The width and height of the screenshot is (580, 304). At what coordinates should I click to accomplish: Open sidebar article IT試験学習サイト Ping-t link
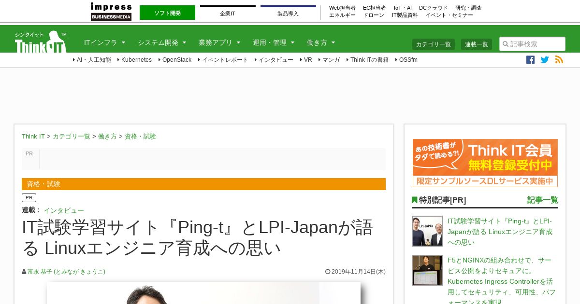pyautogui.click(x=500, y=232)
